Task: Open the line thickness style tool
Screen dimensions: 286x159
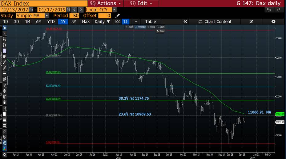Action: point(5,120)
